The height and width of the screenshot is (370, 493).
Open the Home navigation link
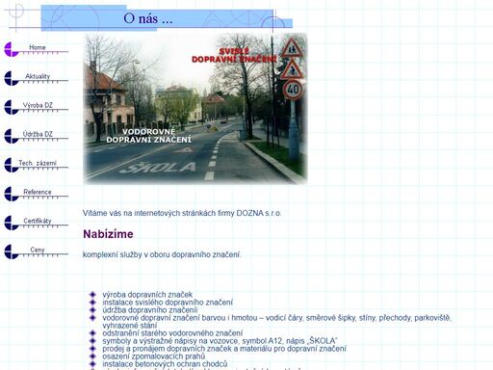click(x=38, y=47)
